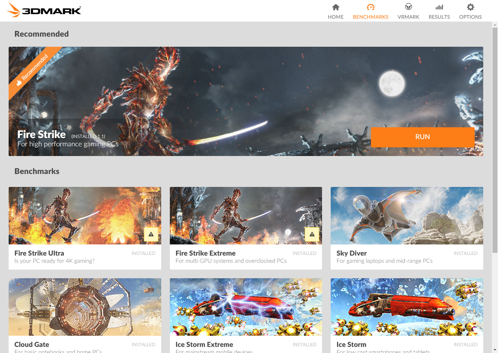
Task: Open the Fire Strike Ultra title
Action: 39,253
